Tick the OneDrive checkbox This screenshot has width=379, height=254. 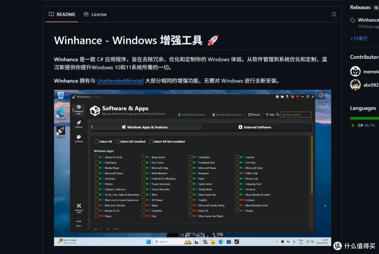click(97, 178)
